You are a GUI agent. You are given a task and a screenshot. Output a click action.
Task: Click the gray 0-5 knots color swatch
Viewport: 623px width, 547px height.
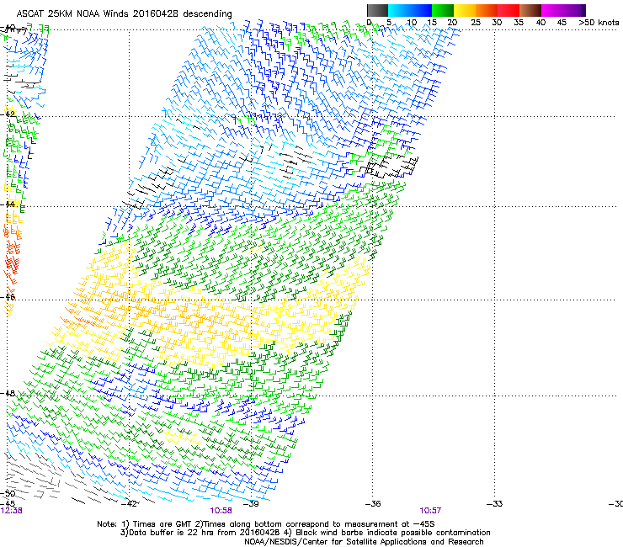(377, 10)
